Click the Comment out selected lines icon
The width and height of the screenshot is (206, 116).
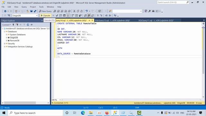pyautogui.click(x=98, y=15)
